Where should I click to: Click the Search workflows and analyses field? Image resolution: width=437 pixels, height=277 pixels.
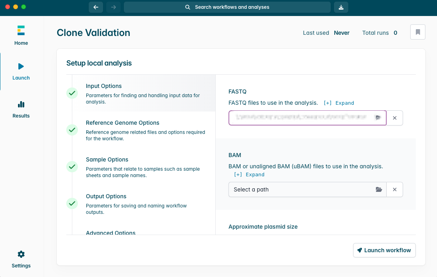[227, 7]
